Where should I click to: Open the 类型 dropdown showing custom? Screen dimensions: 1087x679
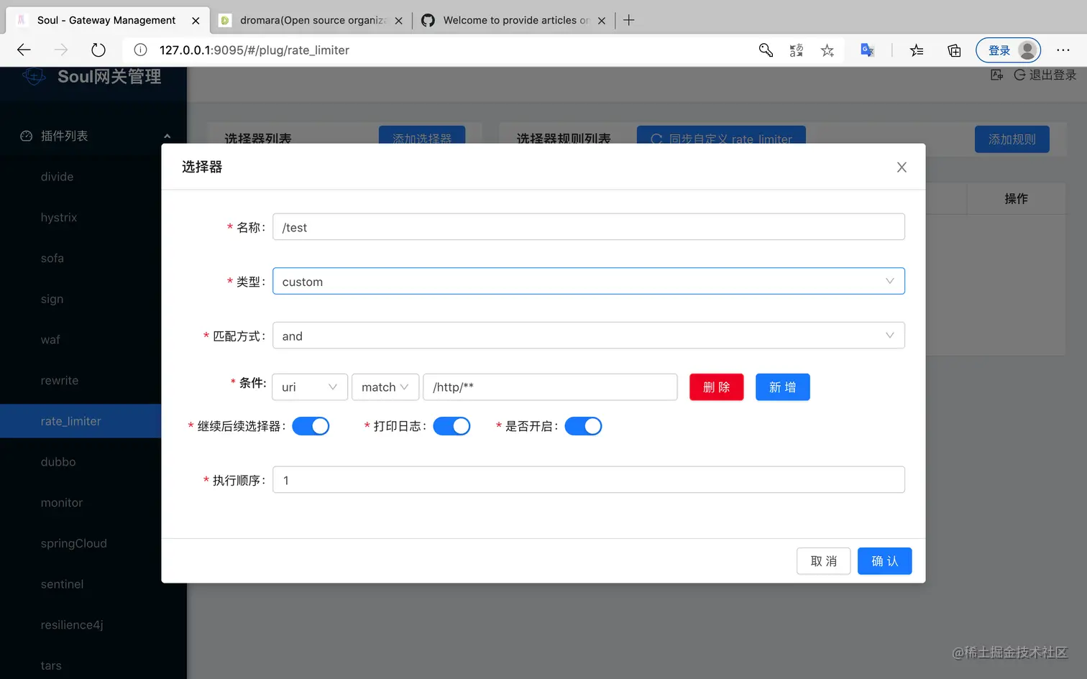coord(588,282)
